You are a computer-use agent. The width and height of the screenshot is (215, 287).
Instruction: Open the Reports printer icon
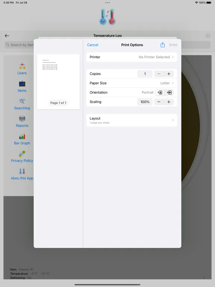(x=22, y=118)
